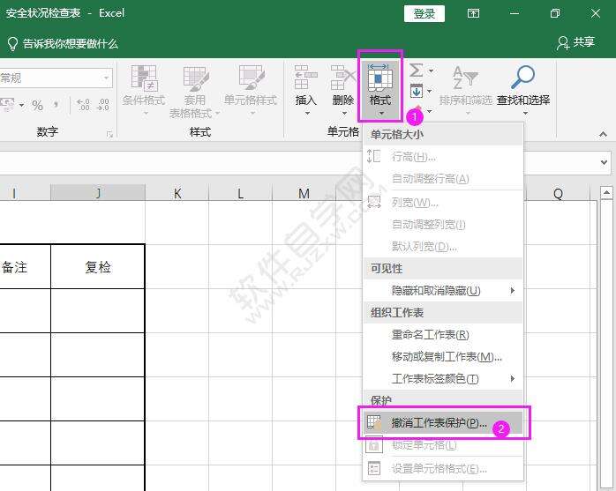Image resolution: width=616 pixels, height=491 pixels.
Task: Click the Sign in (登录) button
Action: (424, 14)
